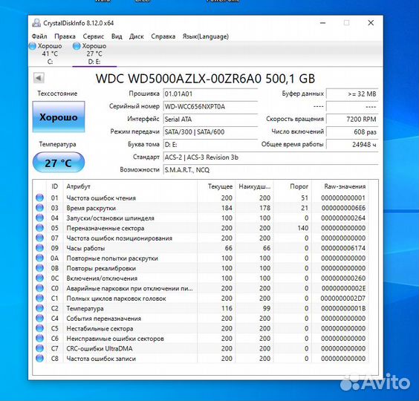The image size is (419, 401).
Task: Click the firmware field 01.01A01
Action: pyautogui.click(x=210, y=94)
